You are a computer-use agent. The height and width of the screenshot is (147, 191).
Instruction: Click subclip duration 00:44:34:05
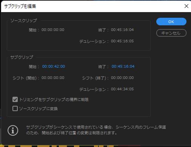click(122, 89)
